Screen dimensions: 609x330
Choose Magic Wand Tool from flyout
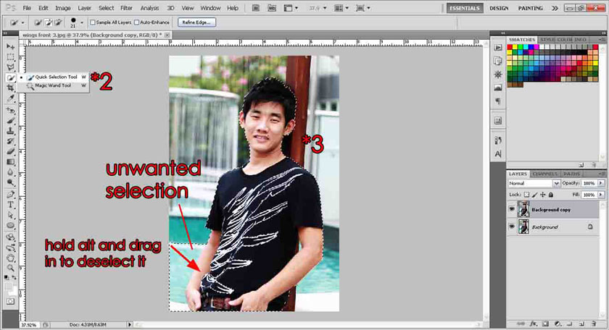click(x=53, y=85)
